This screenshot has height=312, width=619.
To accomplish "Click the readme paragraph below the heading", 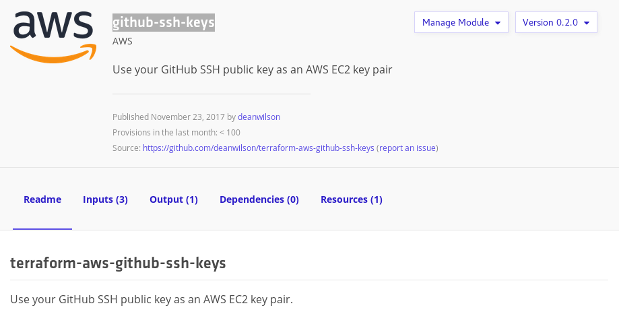I will (152, 299).
